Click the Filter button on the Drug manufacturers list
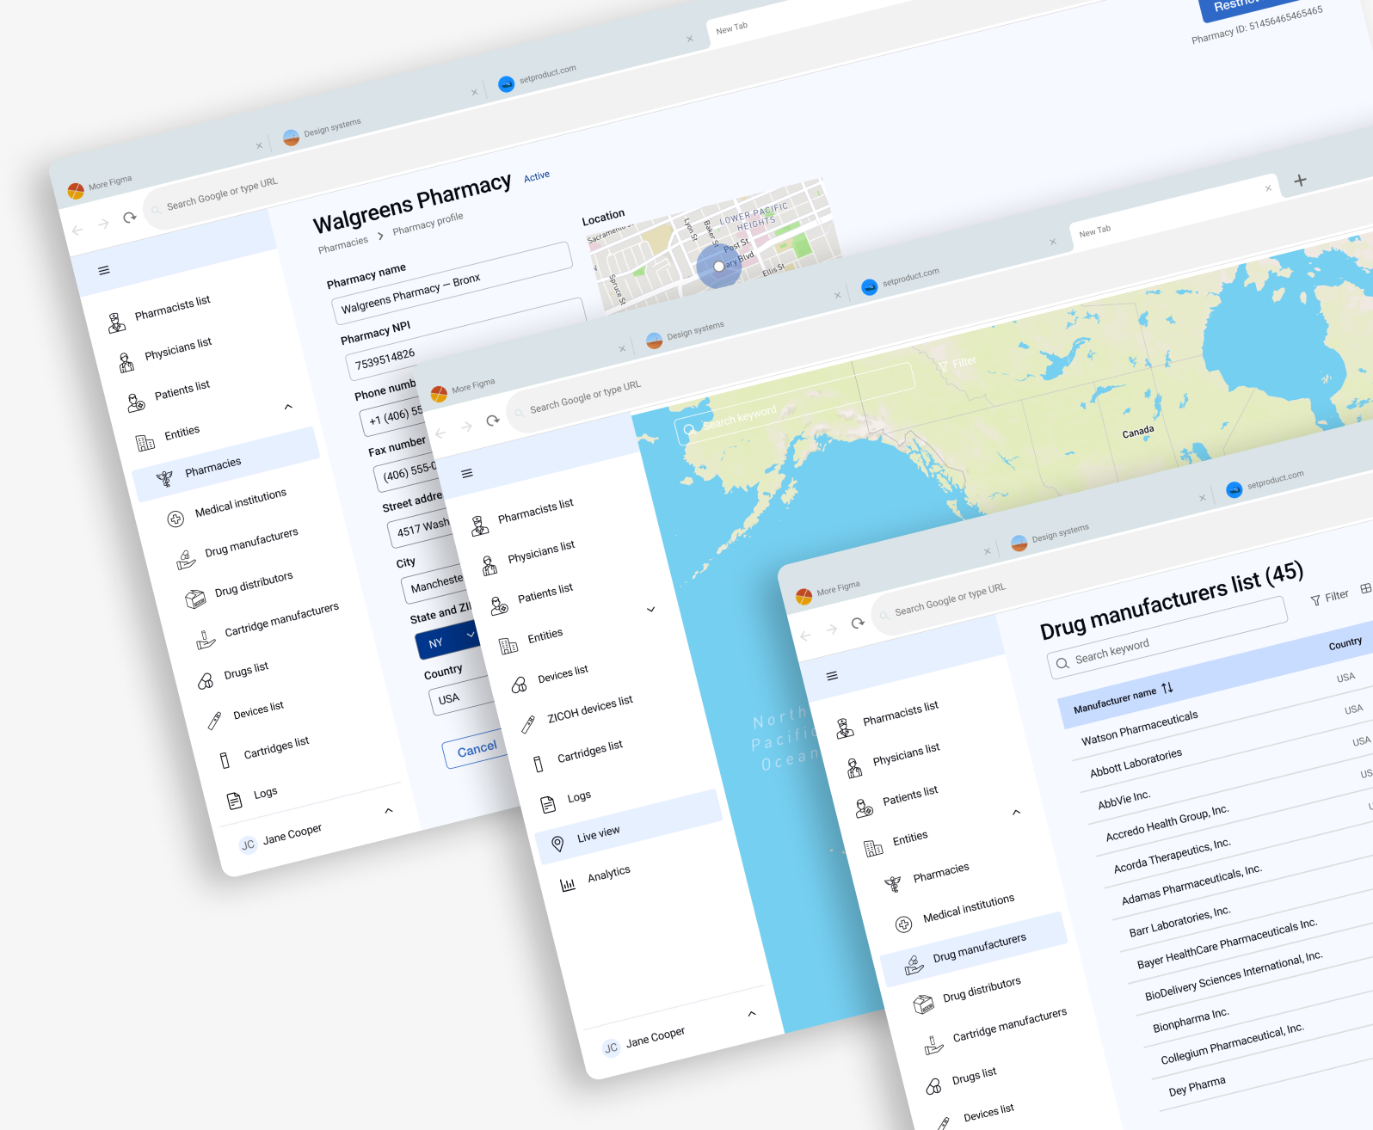 point(1329,597)
